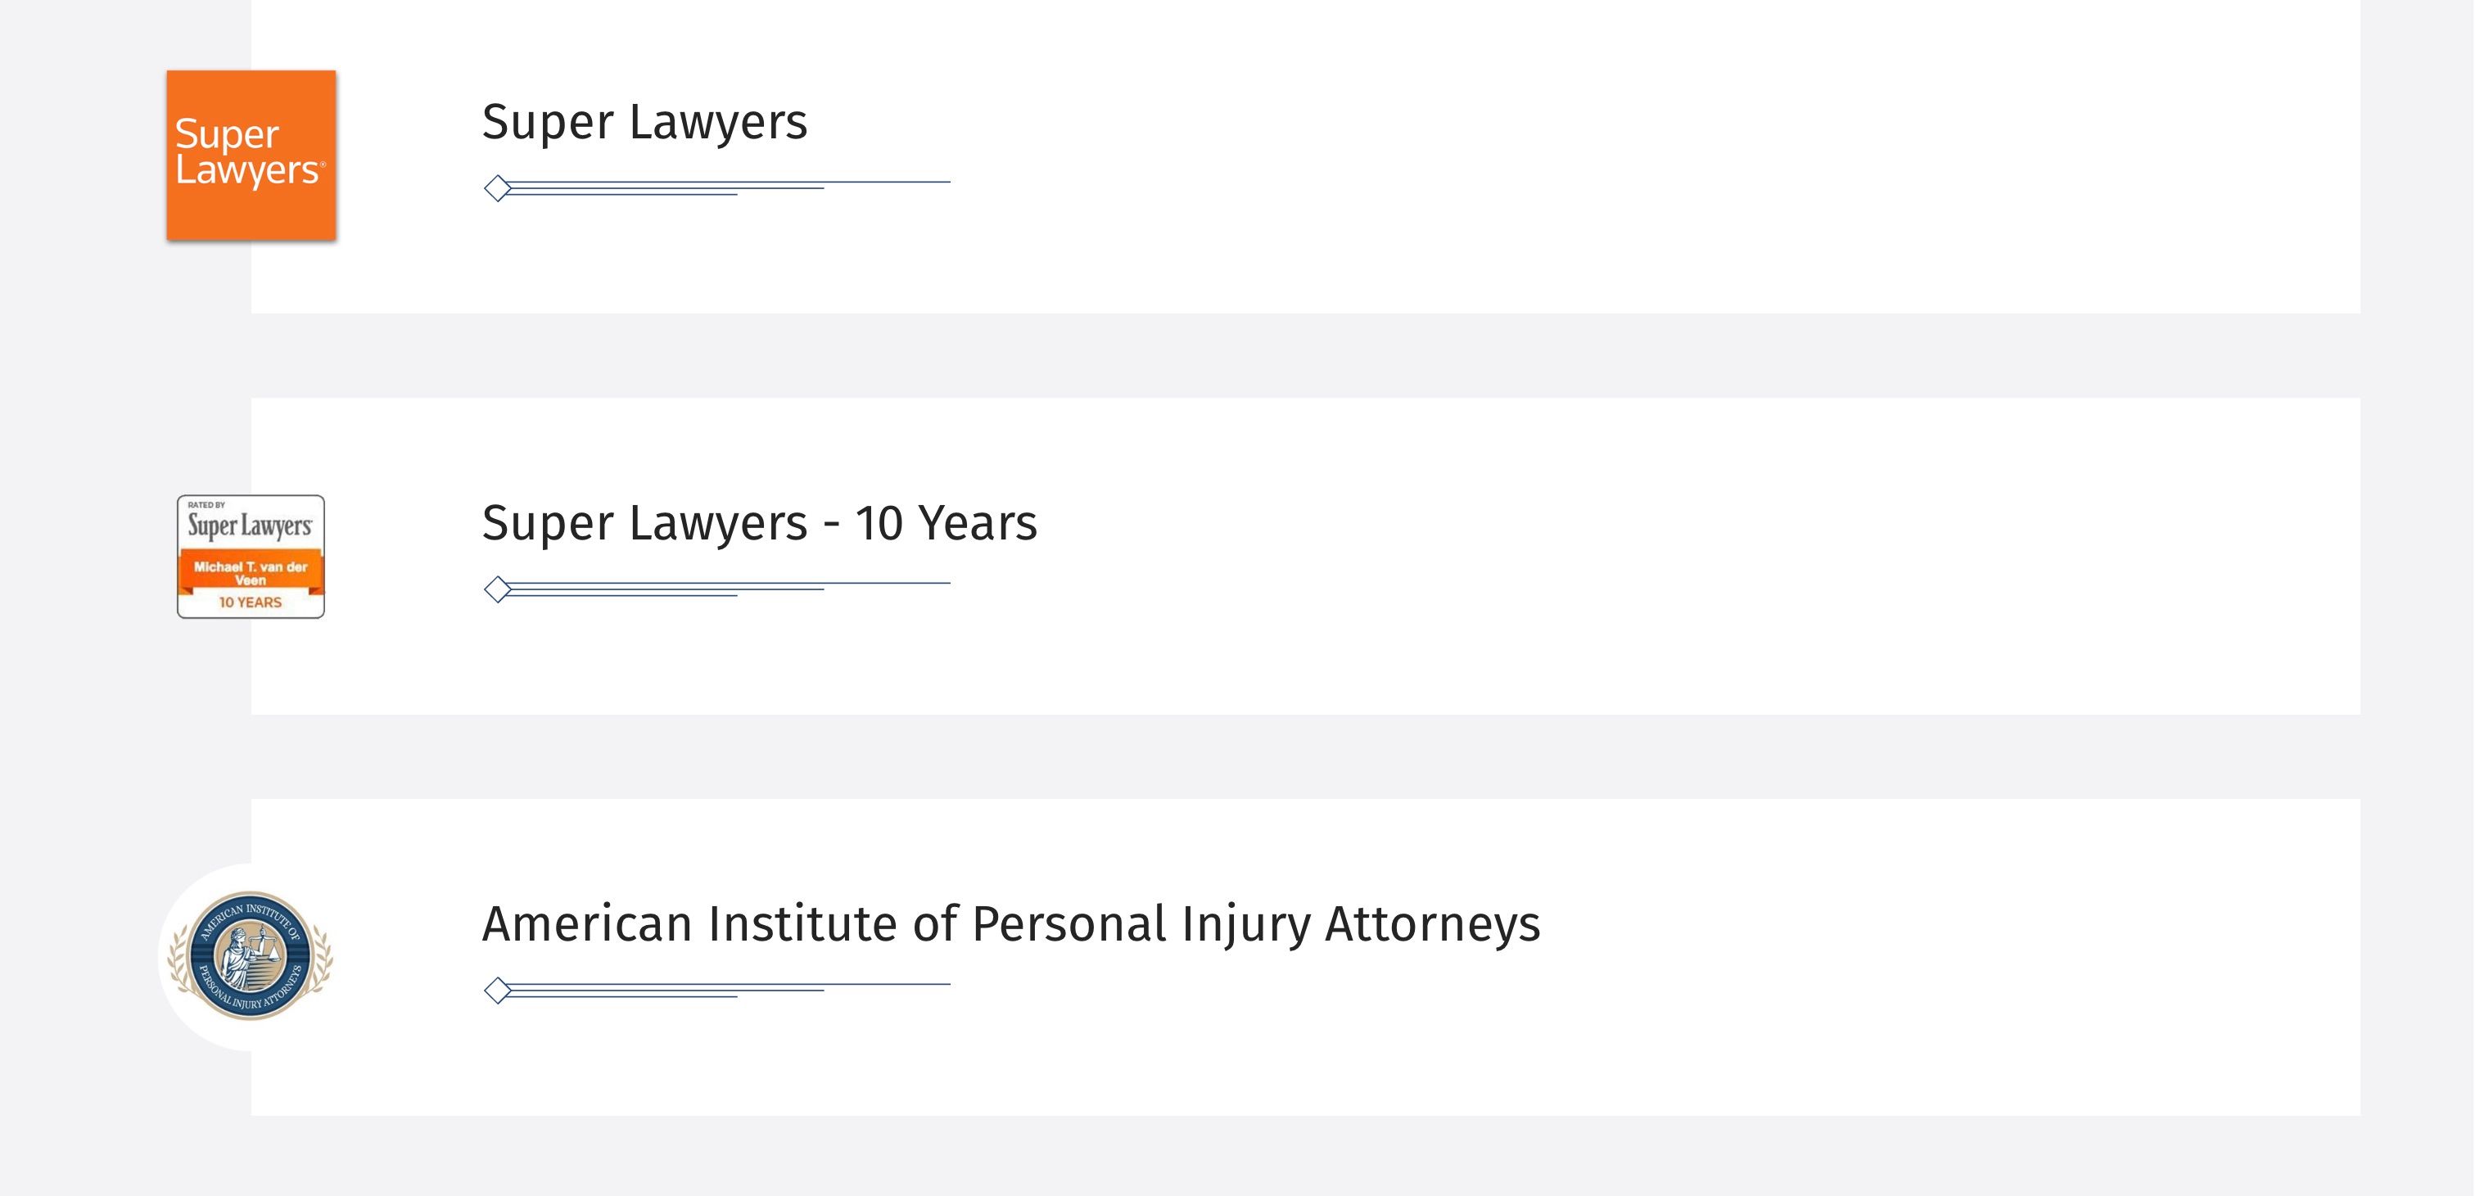Click the '10 YEARS' label on the badge
Viewport: 2476px width, 1196px height.
pos(250,603)
